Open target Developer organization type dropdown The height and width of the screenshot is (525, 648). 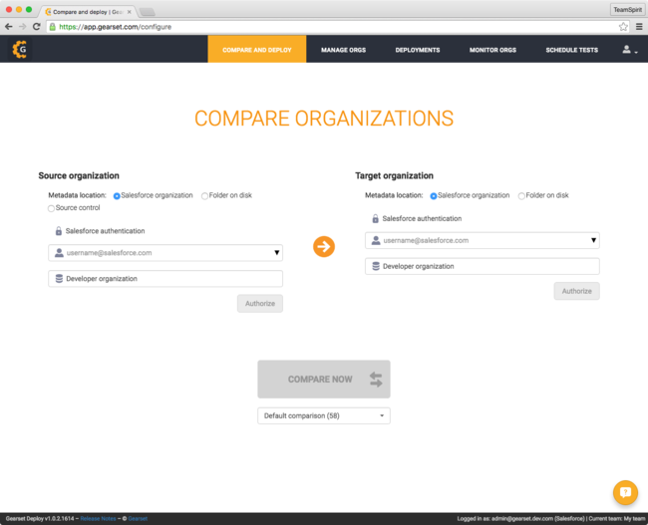(x=482, y=266)
